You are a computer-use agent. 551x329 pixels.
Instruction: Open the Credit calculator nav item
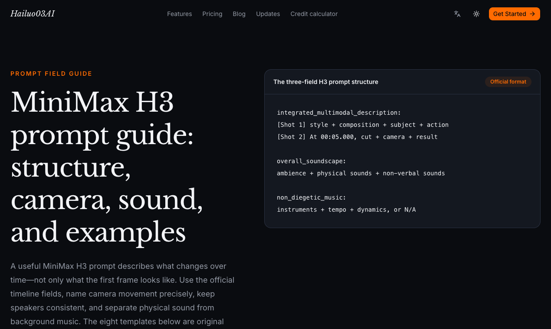pyautogui.click(x=314, y=14)
